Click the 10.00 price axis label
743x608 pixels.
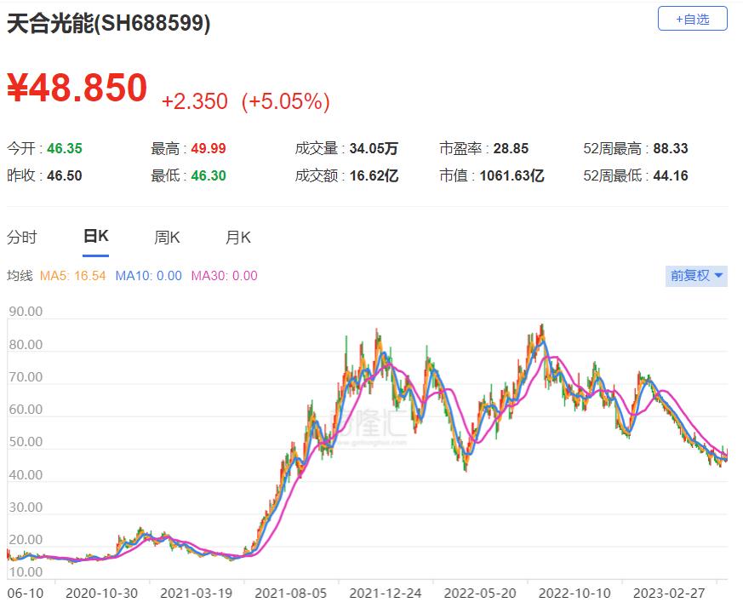pos(26,572)
